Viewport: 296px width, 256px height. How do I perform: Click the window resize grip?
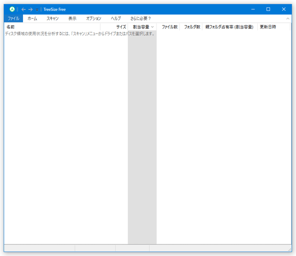pyautogui.click(x=290, y=250)
